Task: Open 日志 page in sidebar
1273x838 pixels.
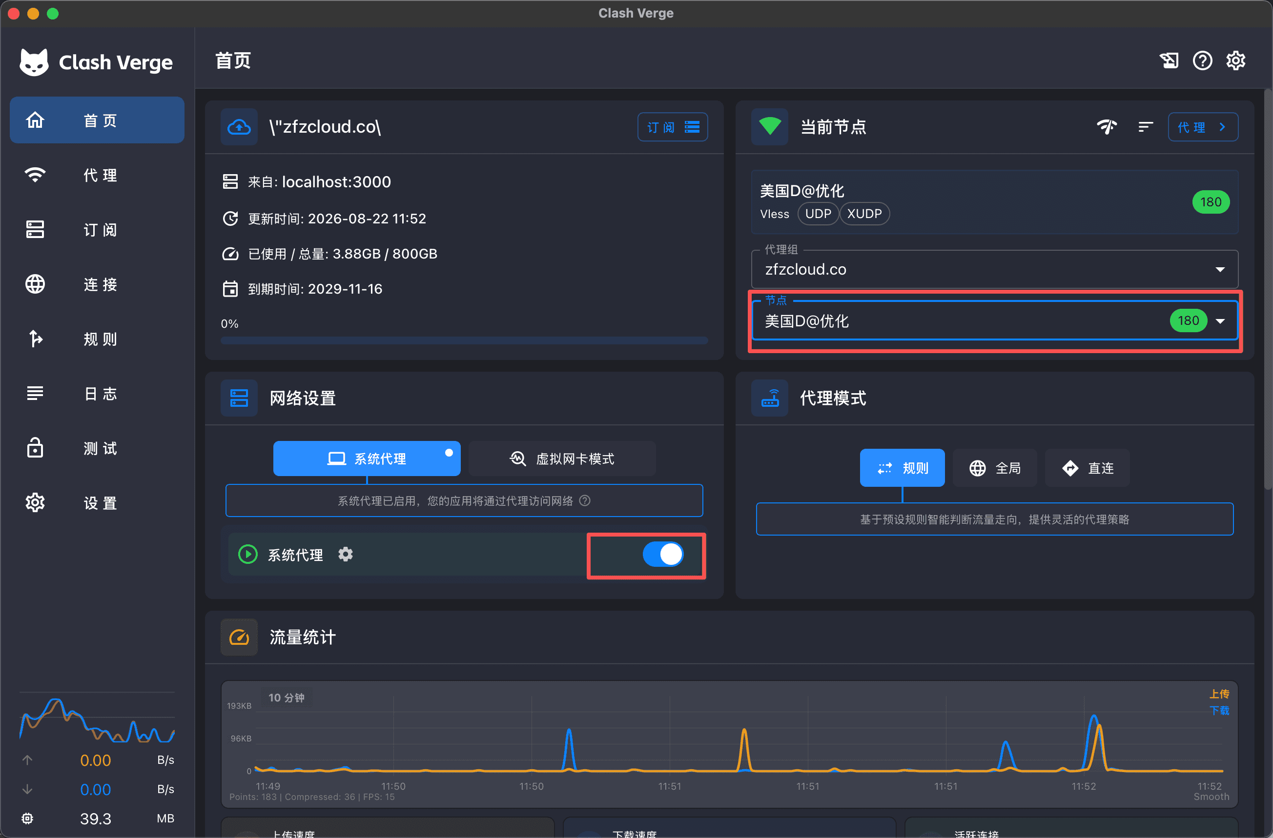Action: [x=97, y=393]
